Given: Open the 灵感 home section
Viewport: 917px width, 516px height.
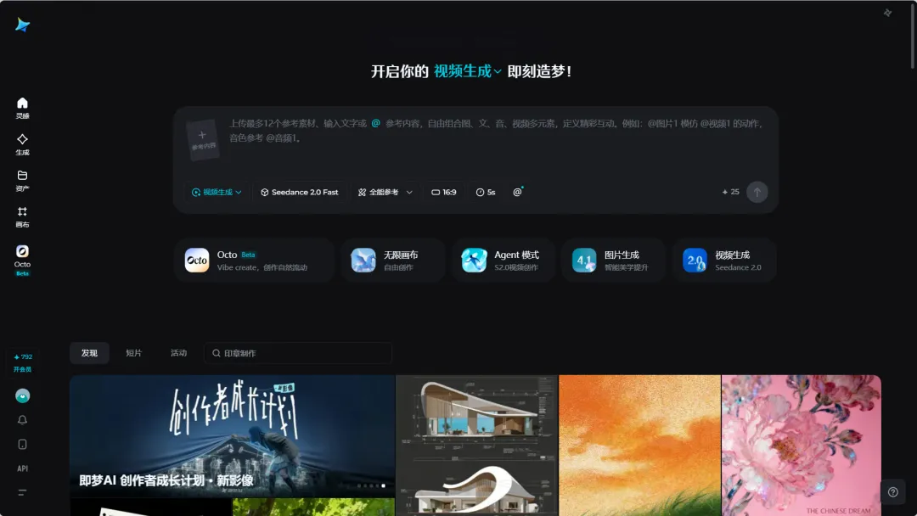Looking at the screenshot, I should click(22, 108).
